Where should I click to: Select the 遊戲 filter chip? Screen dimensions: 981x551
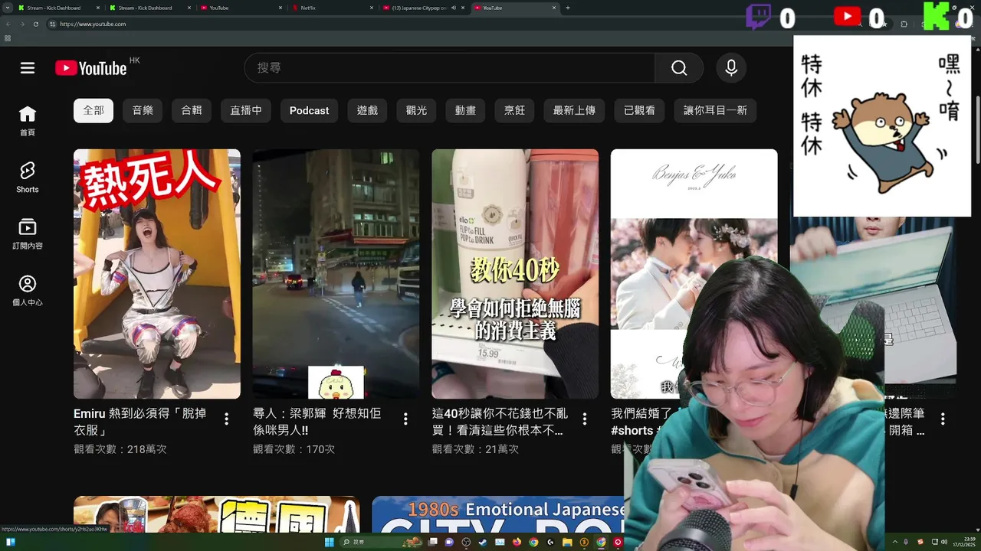coord(367,110)
